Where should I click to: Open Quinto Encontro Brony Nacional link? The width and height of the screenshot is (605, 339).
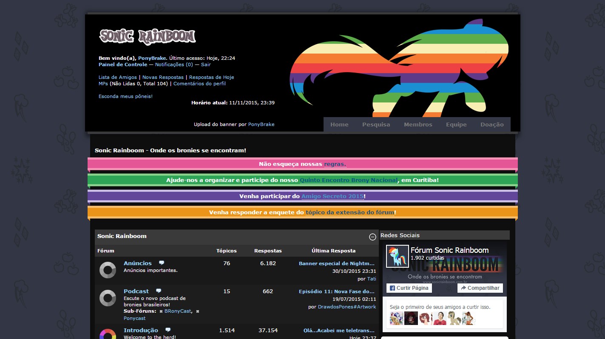(349, 180)
